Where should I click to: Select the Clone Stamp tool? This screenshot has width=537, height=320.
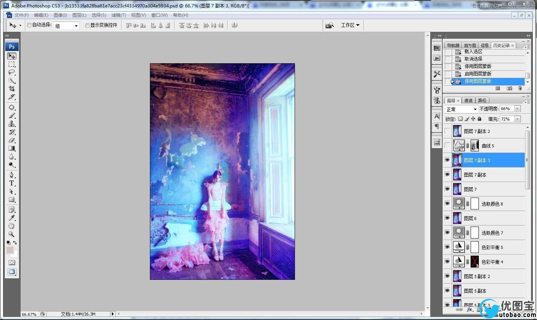12,124
